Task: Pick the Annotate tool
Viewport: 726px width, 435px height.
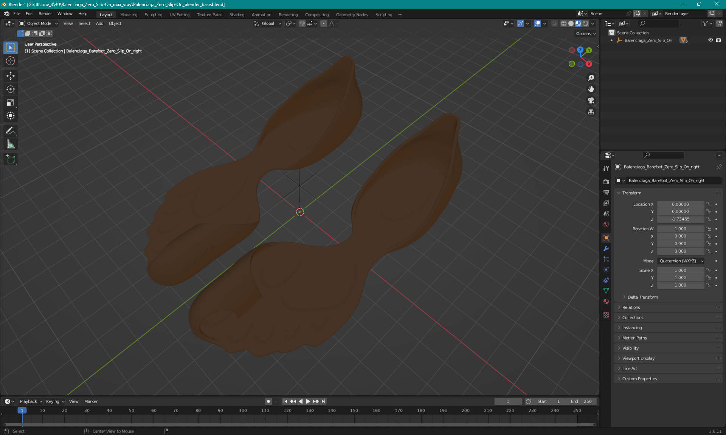Action: coord(11,131)
